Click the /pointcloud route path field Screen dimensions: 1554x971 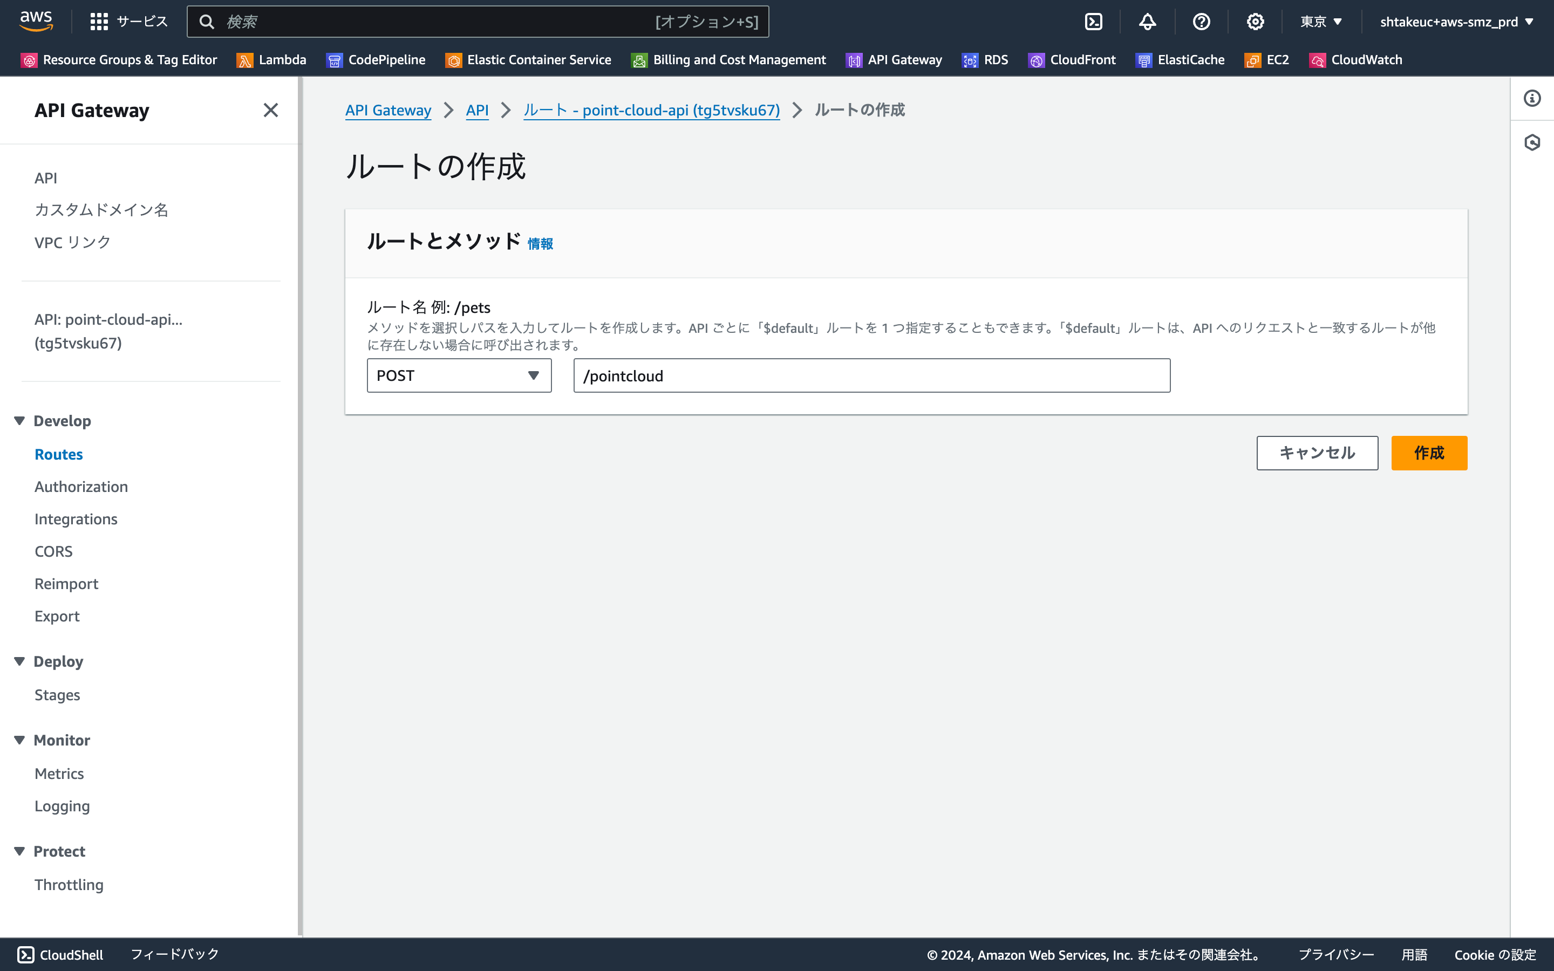pos(871,375)
